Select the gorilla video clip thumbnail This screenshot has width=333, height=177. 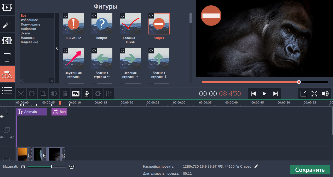coord(54,154)
